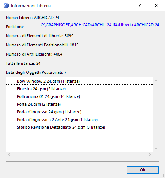Image resolution: width=165 pixels, height=178 pixels.
Task: Click the ARCHICAD logo icon in title bar
Action: pos(6,6)
